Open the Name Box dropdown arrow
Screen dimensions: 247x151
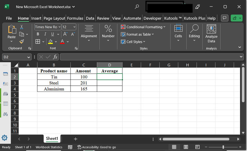tap(29, 57)
